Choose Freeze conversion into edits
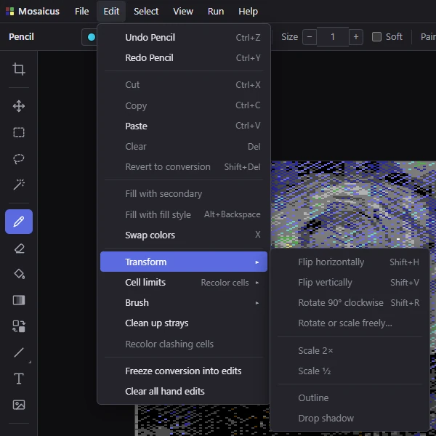The width and height of the screenshot is (436, 436). click(184, 371)
